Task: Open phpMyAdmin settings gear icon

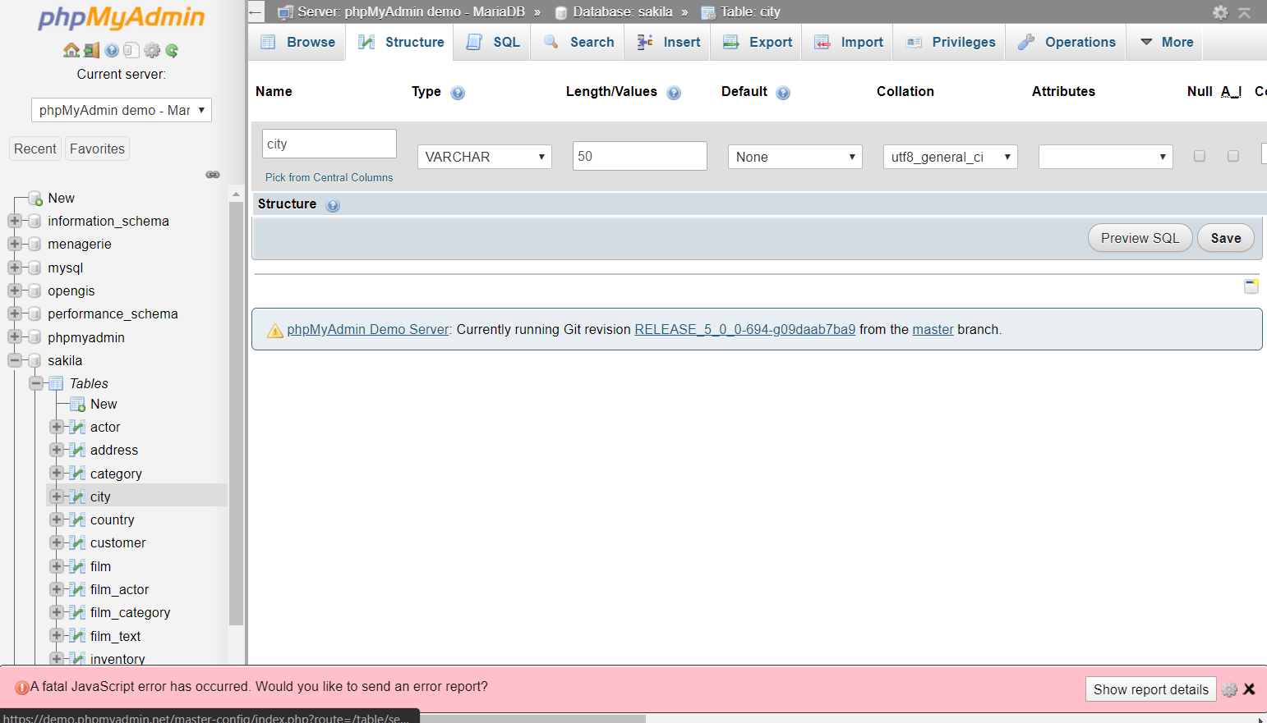Action: click(152, 49)
